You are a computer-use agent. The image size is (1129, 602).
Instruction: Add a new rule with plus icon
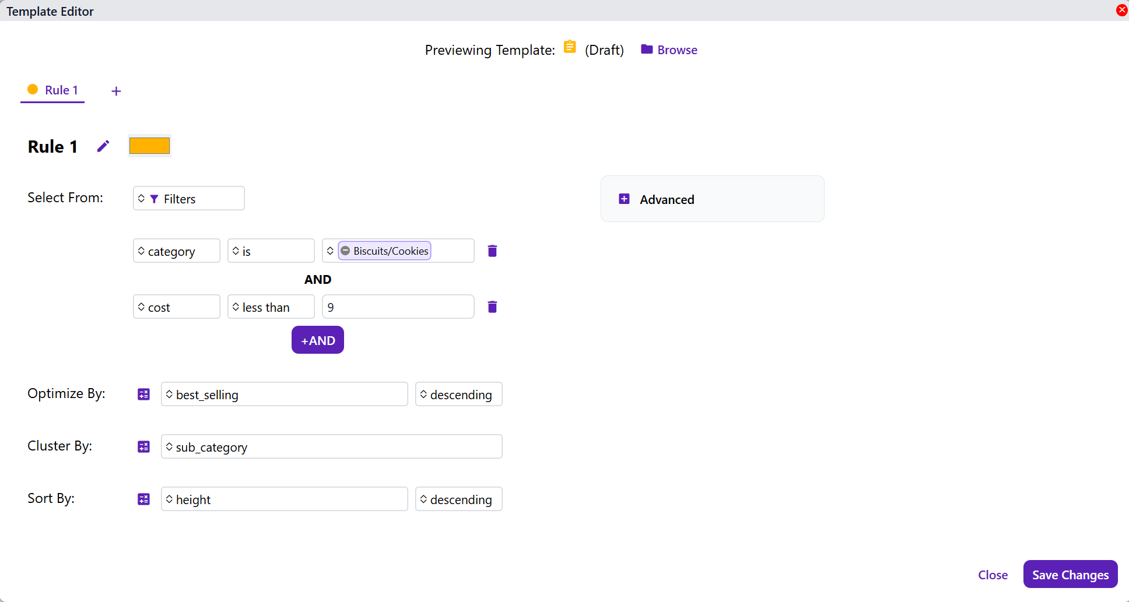116,91
